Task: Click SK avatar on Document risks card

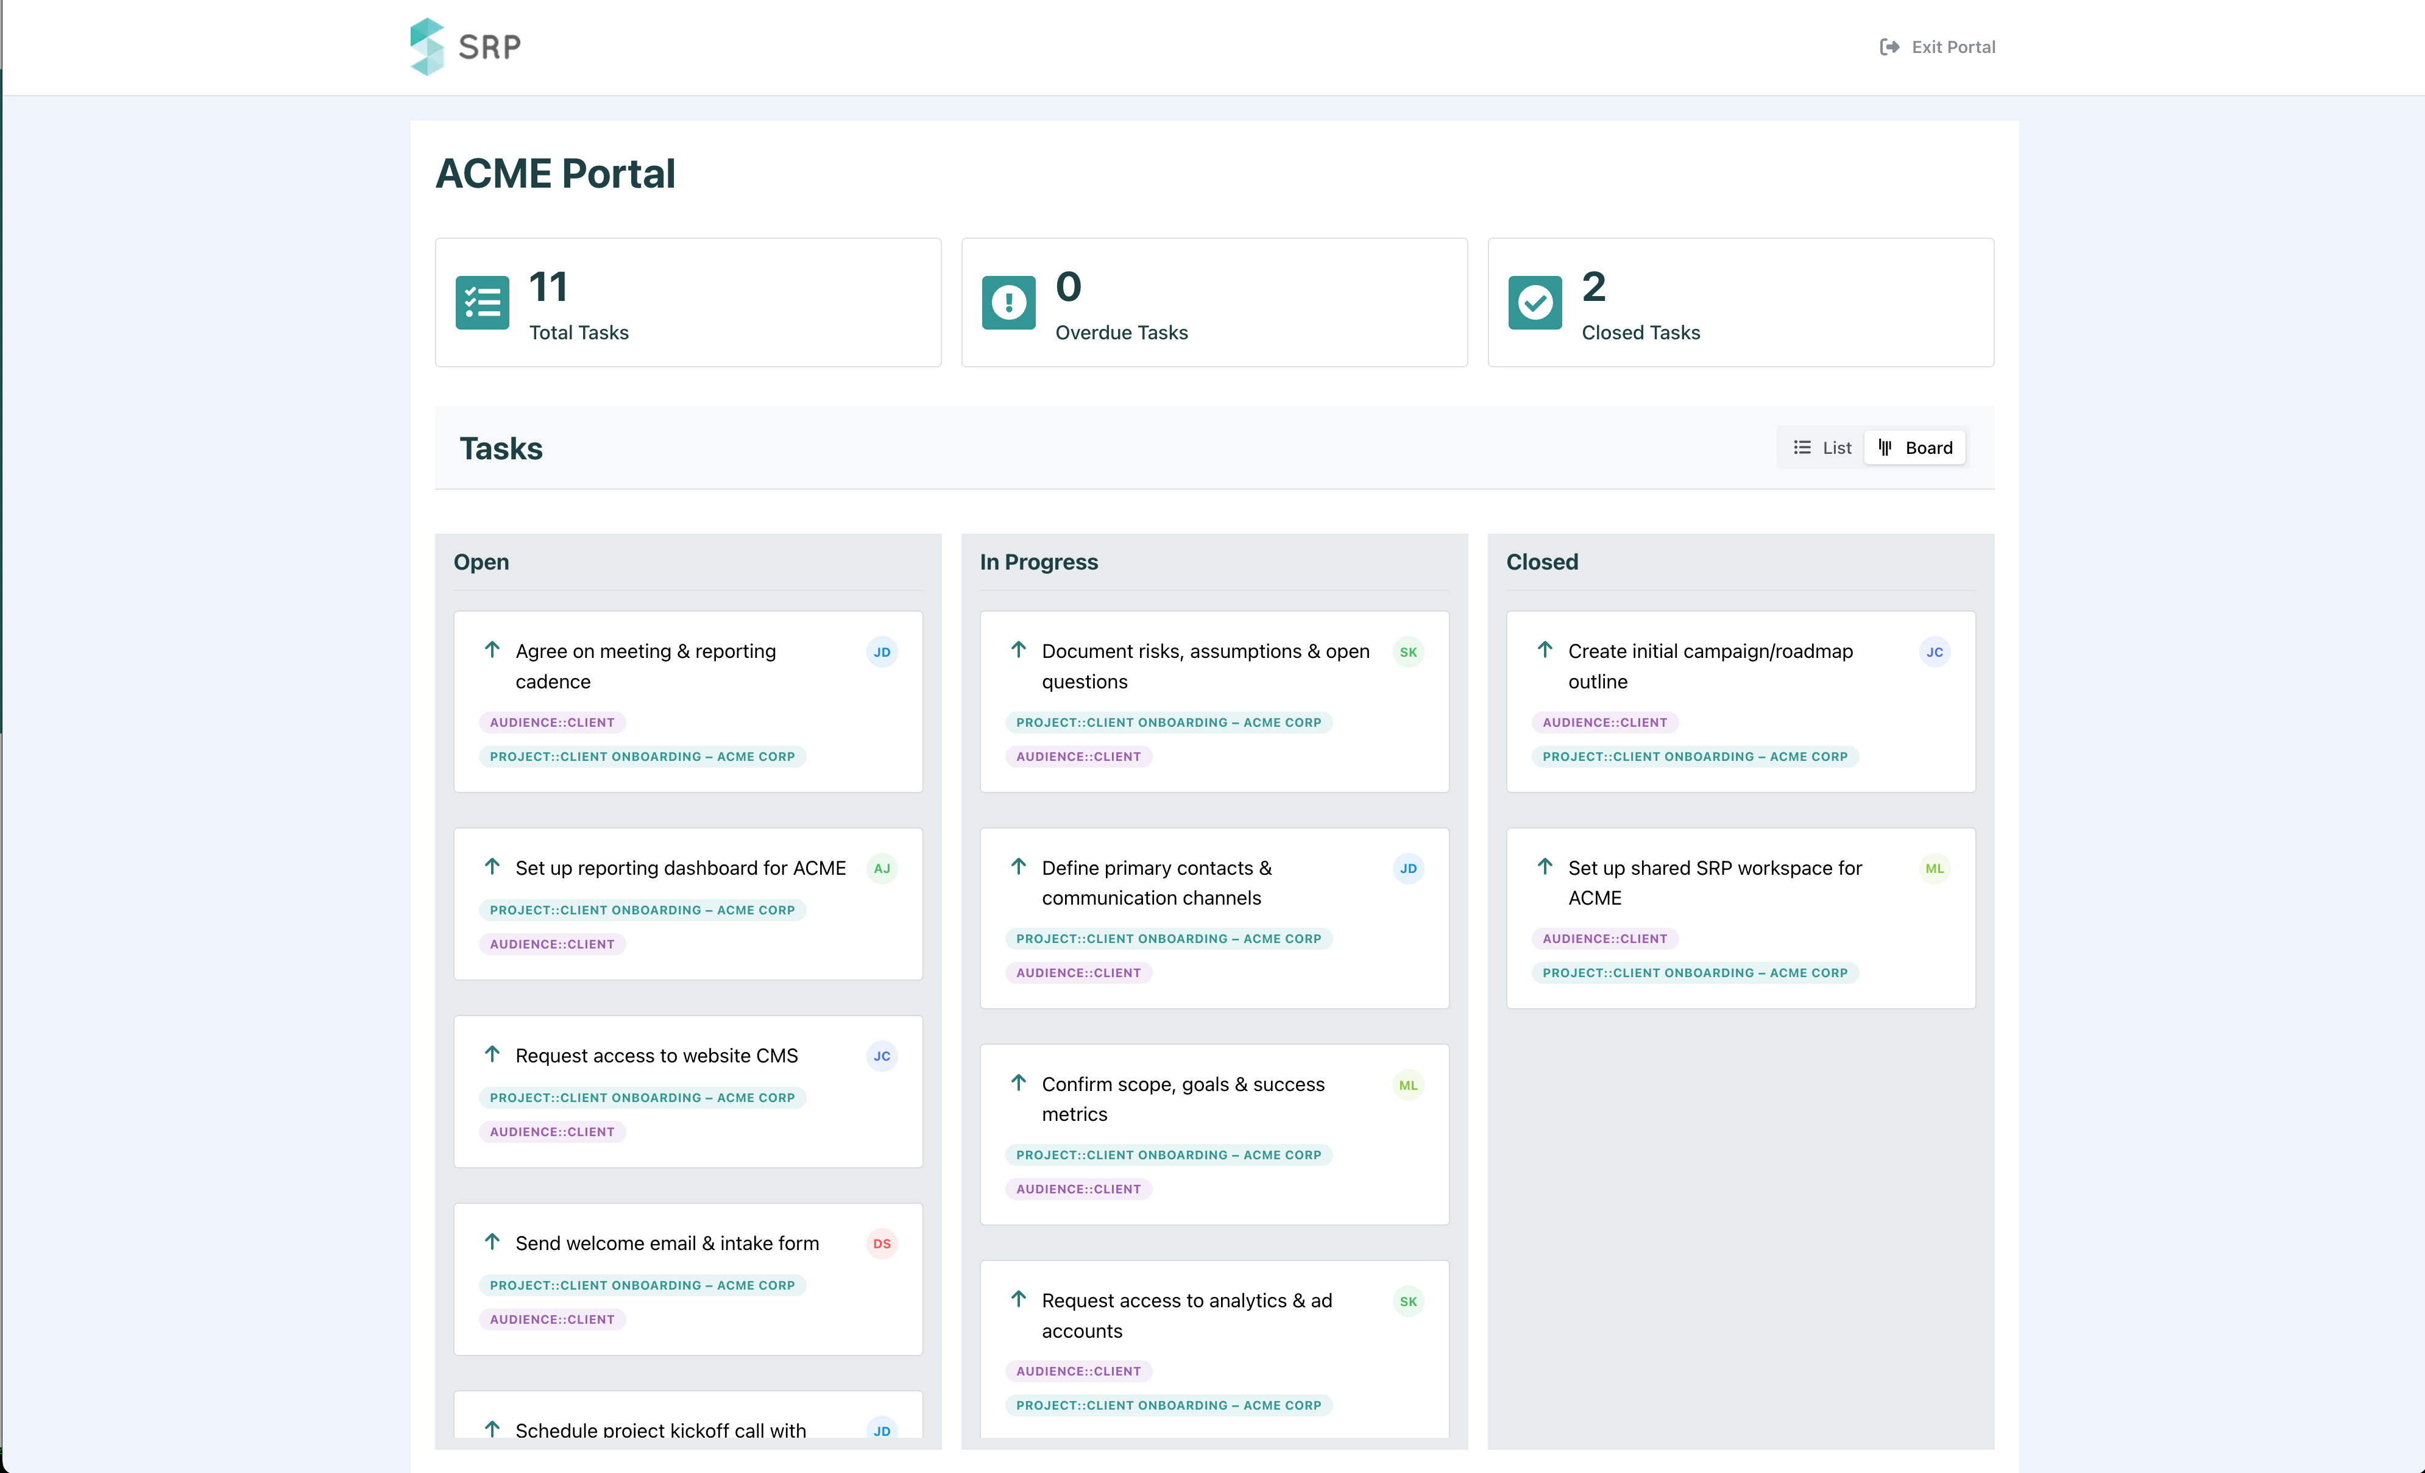Action: coord(1407,652)
